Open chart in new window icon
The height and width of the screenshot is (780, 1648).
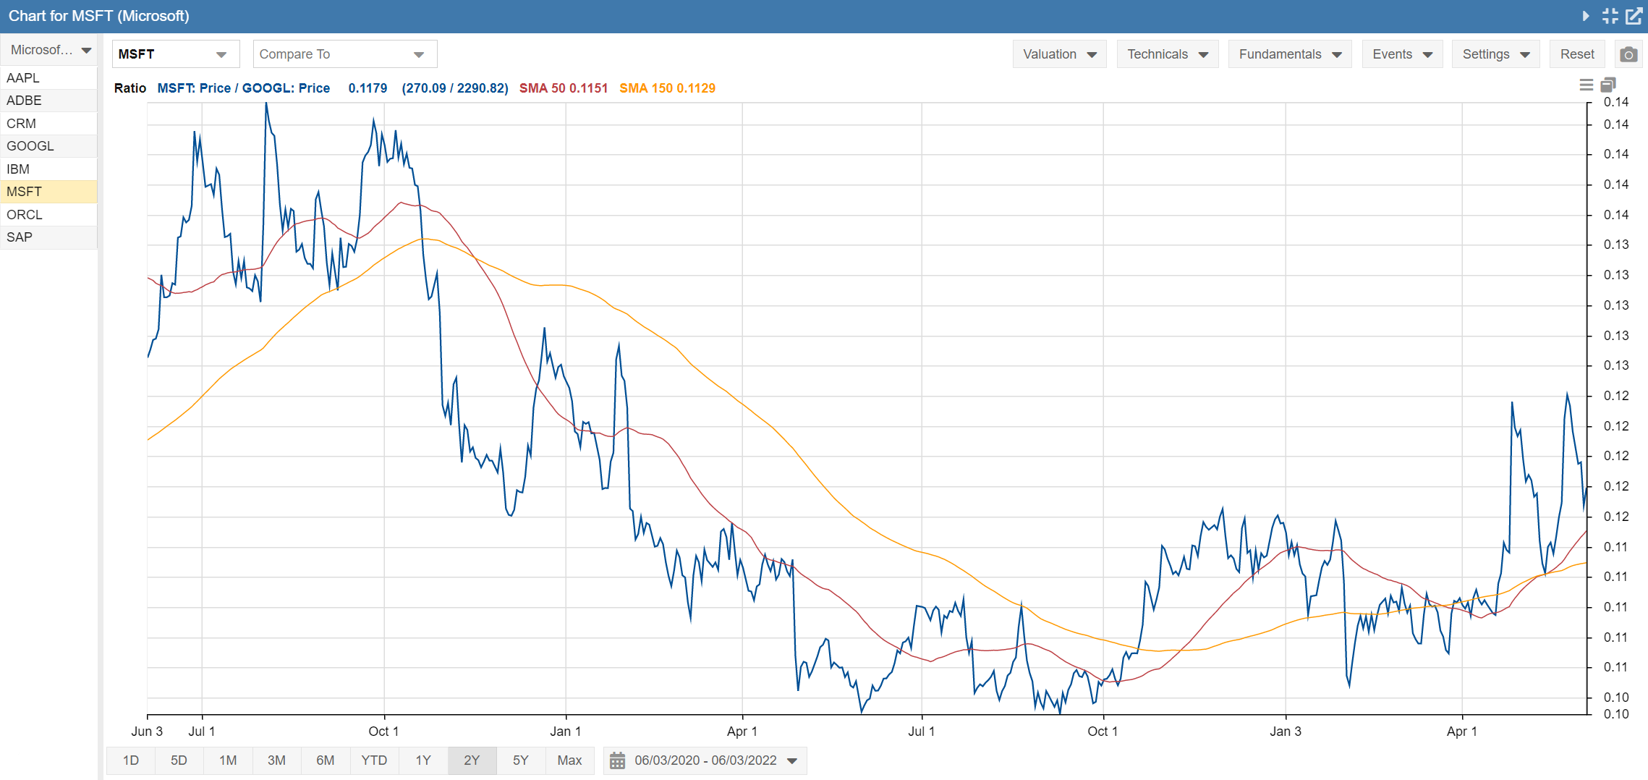pos(1634,16)
